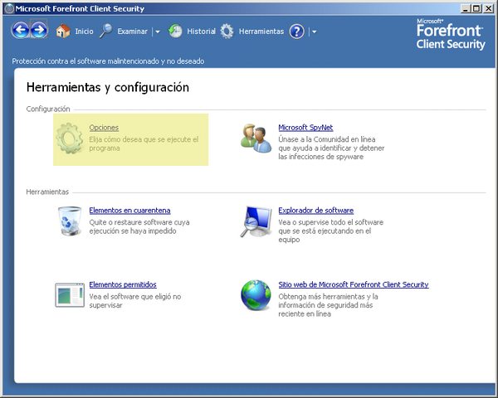Image resolution: width=498 pixels, height=398 pixels.
Task: Go back with the blue Back arrow
Action: click(20, 30)
